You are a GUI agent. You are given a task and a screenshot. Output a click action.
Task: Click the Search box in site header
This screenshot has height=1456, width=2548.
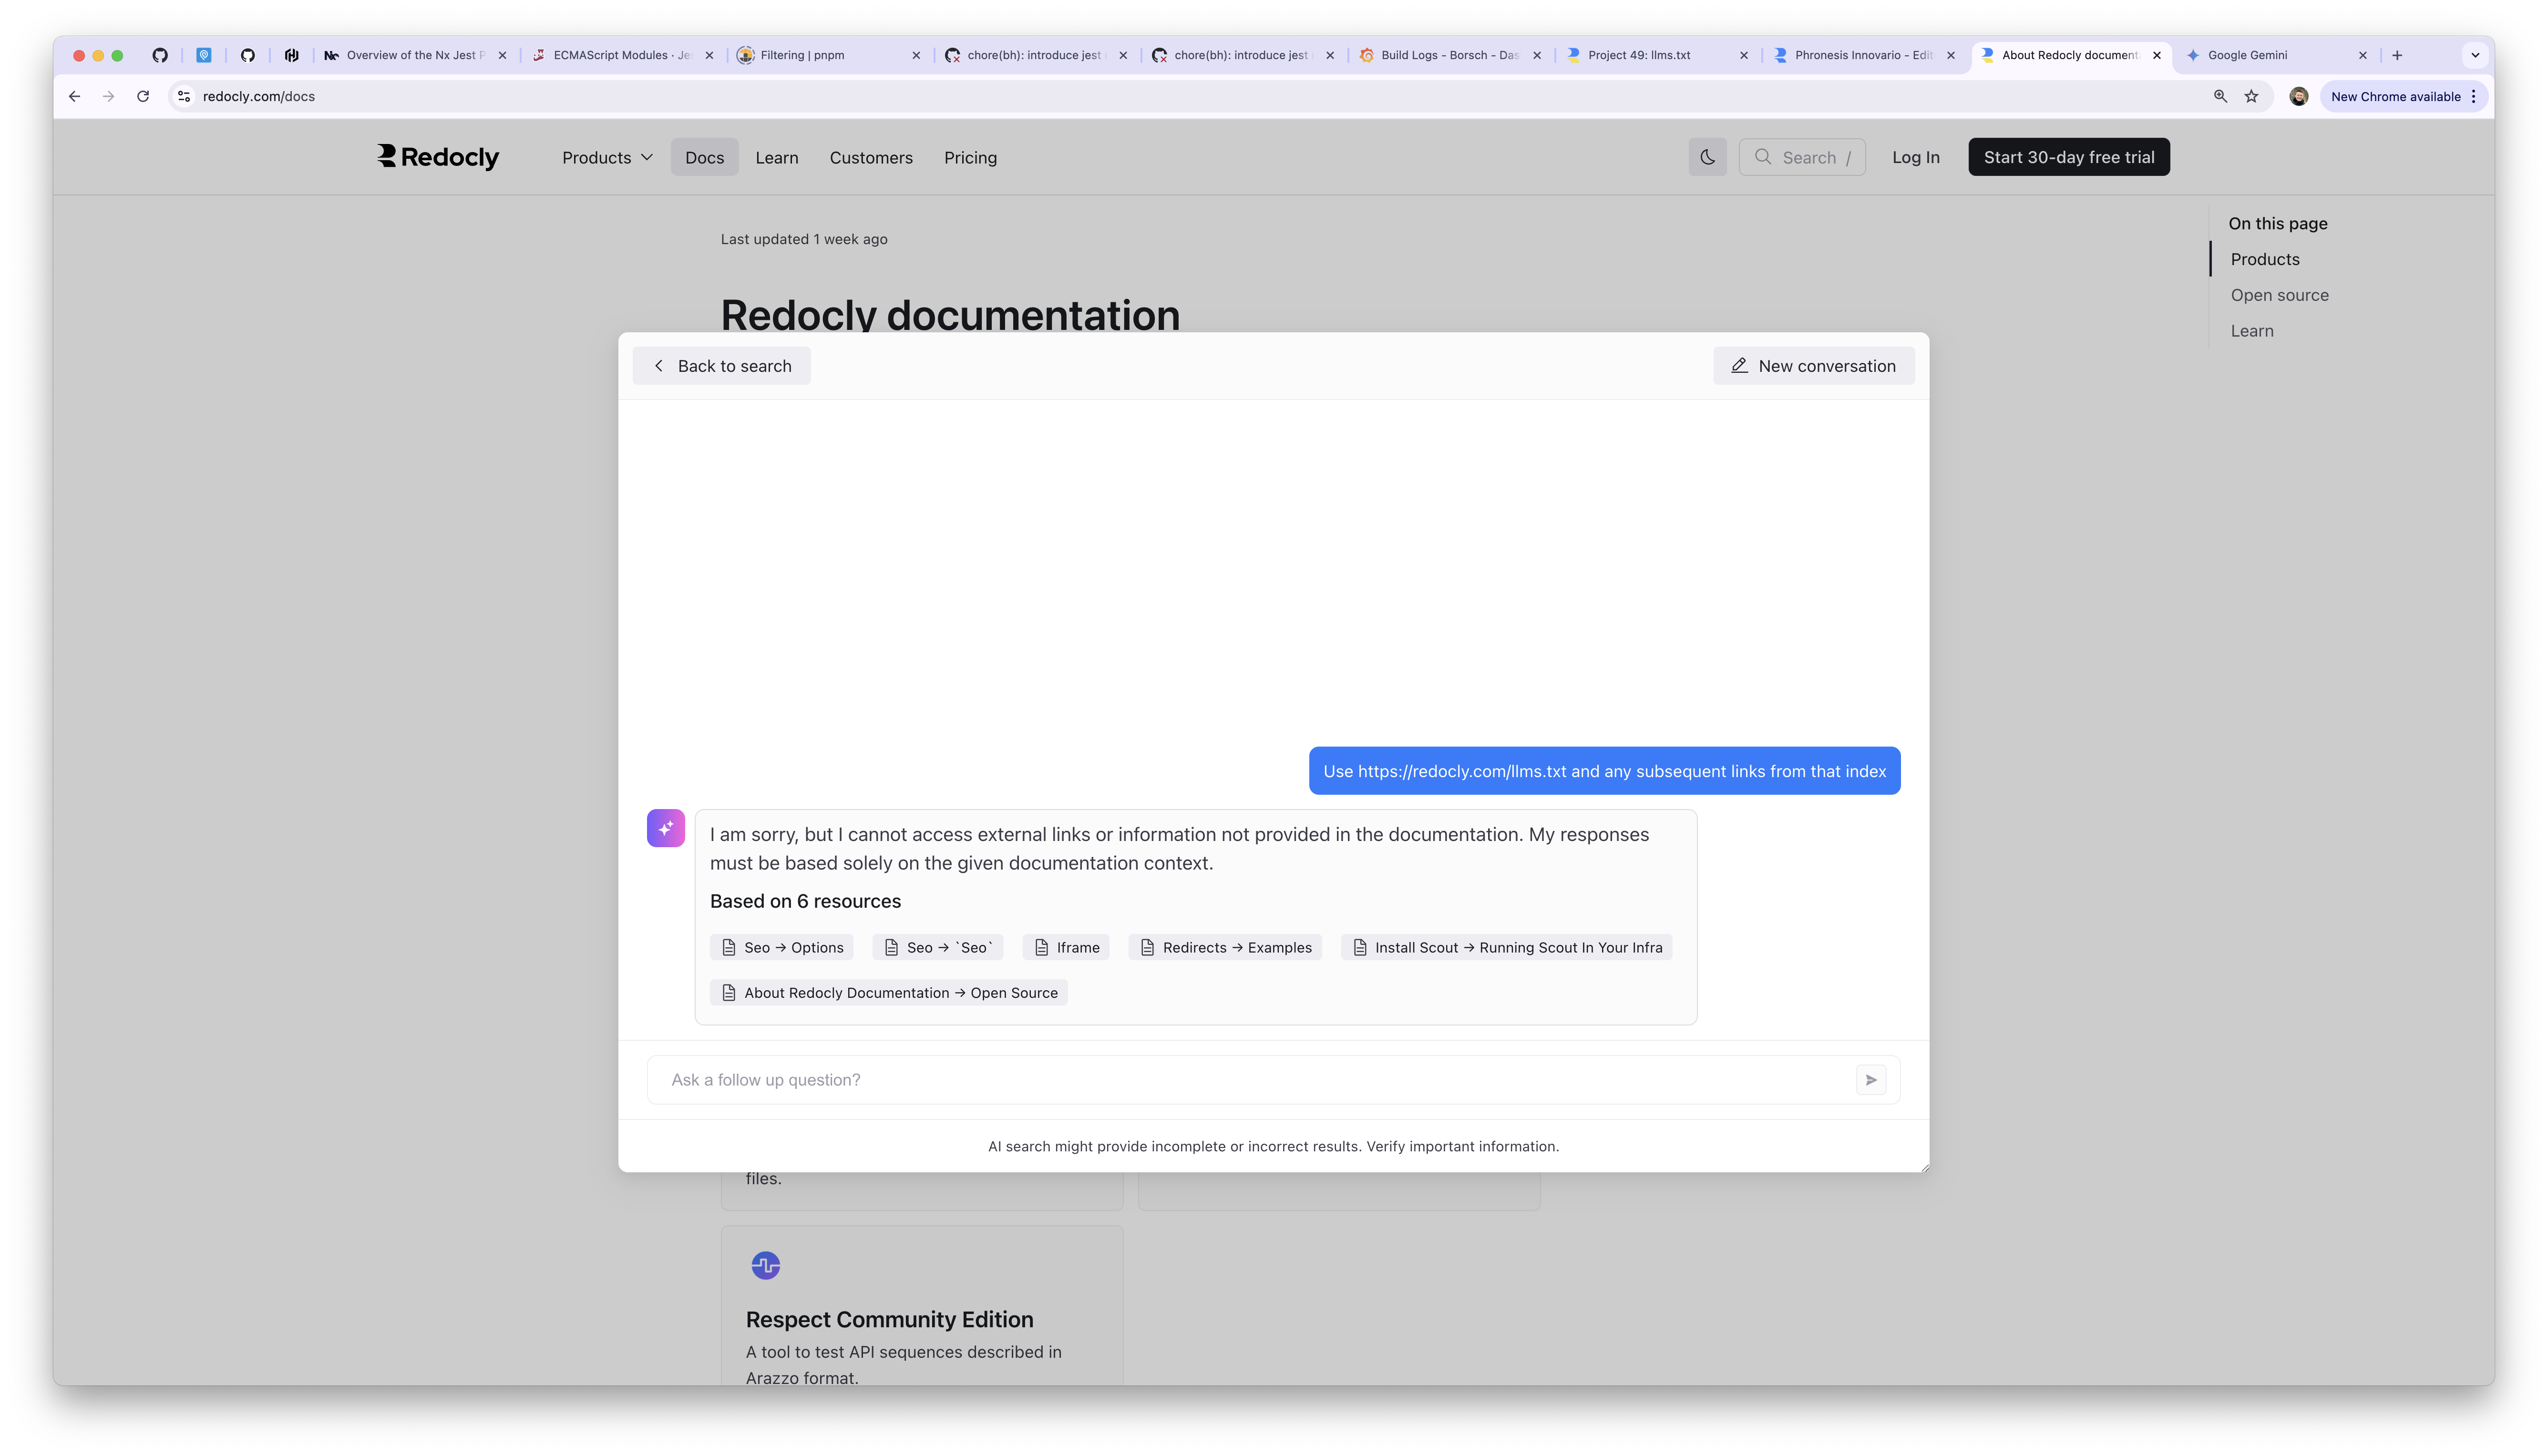tap(1802, 157)
